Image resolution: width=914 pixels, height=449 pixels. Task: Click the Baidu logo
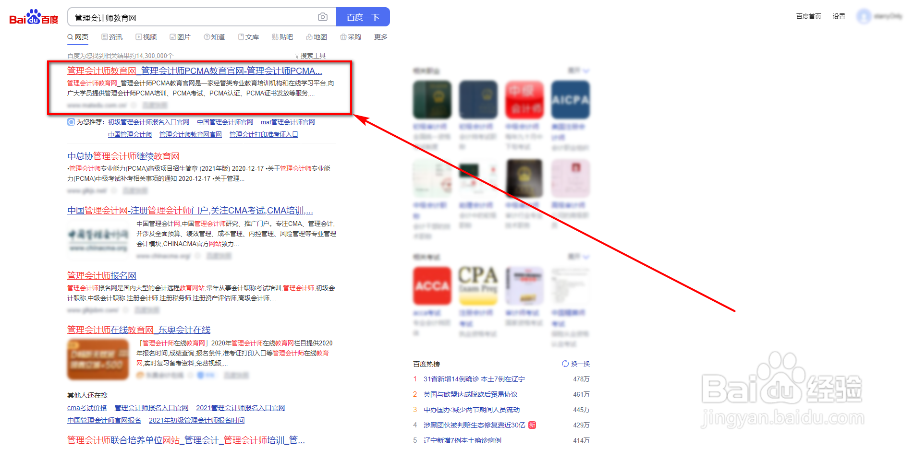tap(34, 17)
